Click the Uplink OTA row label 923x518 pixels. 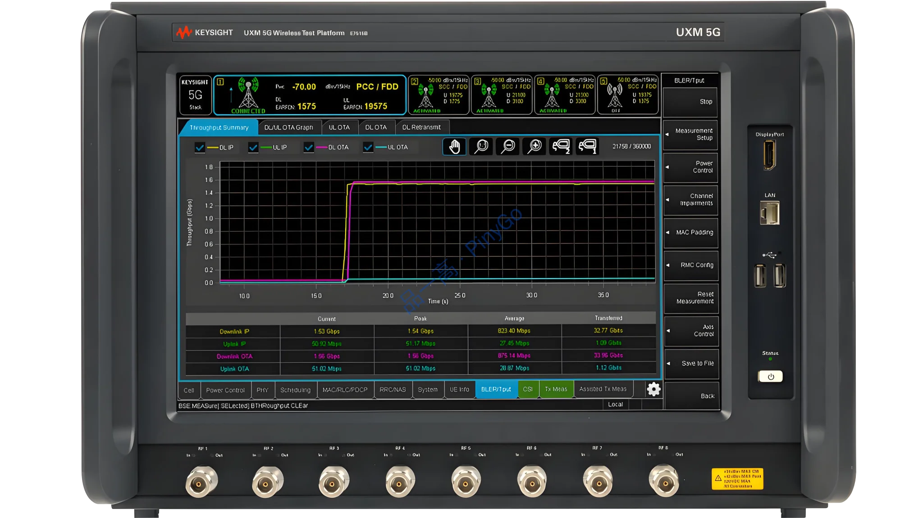pyautogui.click(x=234, y=369)
